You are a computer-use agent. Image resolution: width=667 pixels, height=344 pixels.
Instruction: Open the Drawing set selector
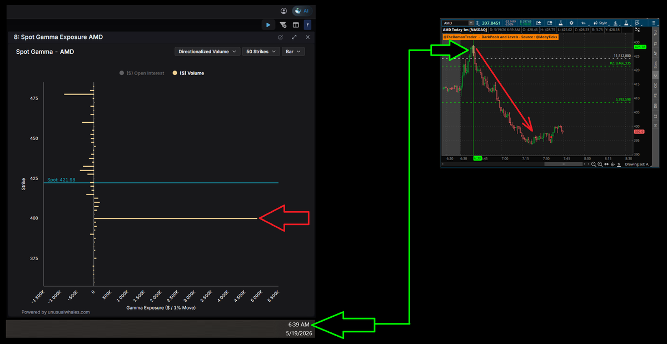click(x=637, y=164)
